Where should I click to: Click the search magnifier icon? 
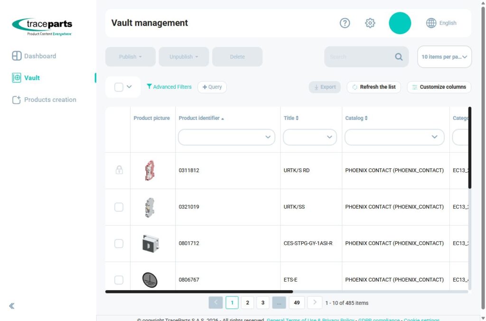click(399, 57)
